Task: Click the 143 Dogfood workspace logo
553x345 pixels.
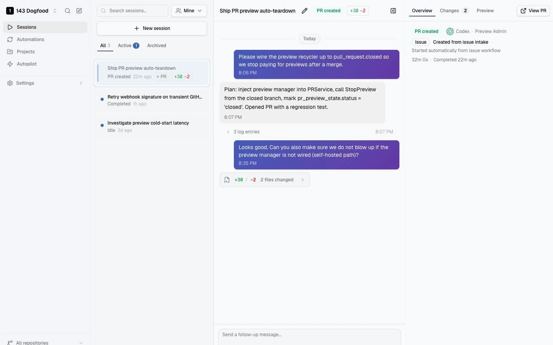Action: click(10, 11)
